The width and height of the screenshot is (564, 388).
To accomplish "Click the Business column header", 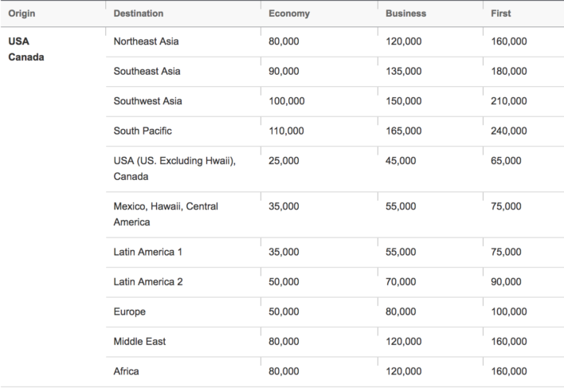I will [x=405, y=14].
